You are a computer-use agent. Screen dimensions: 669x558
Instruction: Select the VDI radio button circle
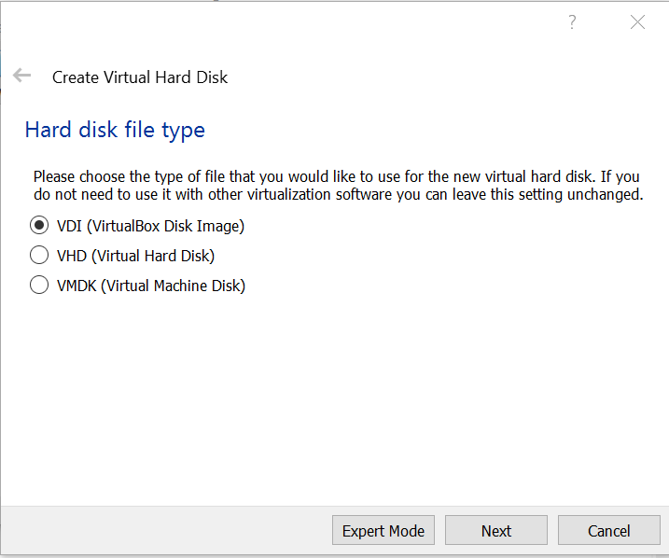coord(39,226)
